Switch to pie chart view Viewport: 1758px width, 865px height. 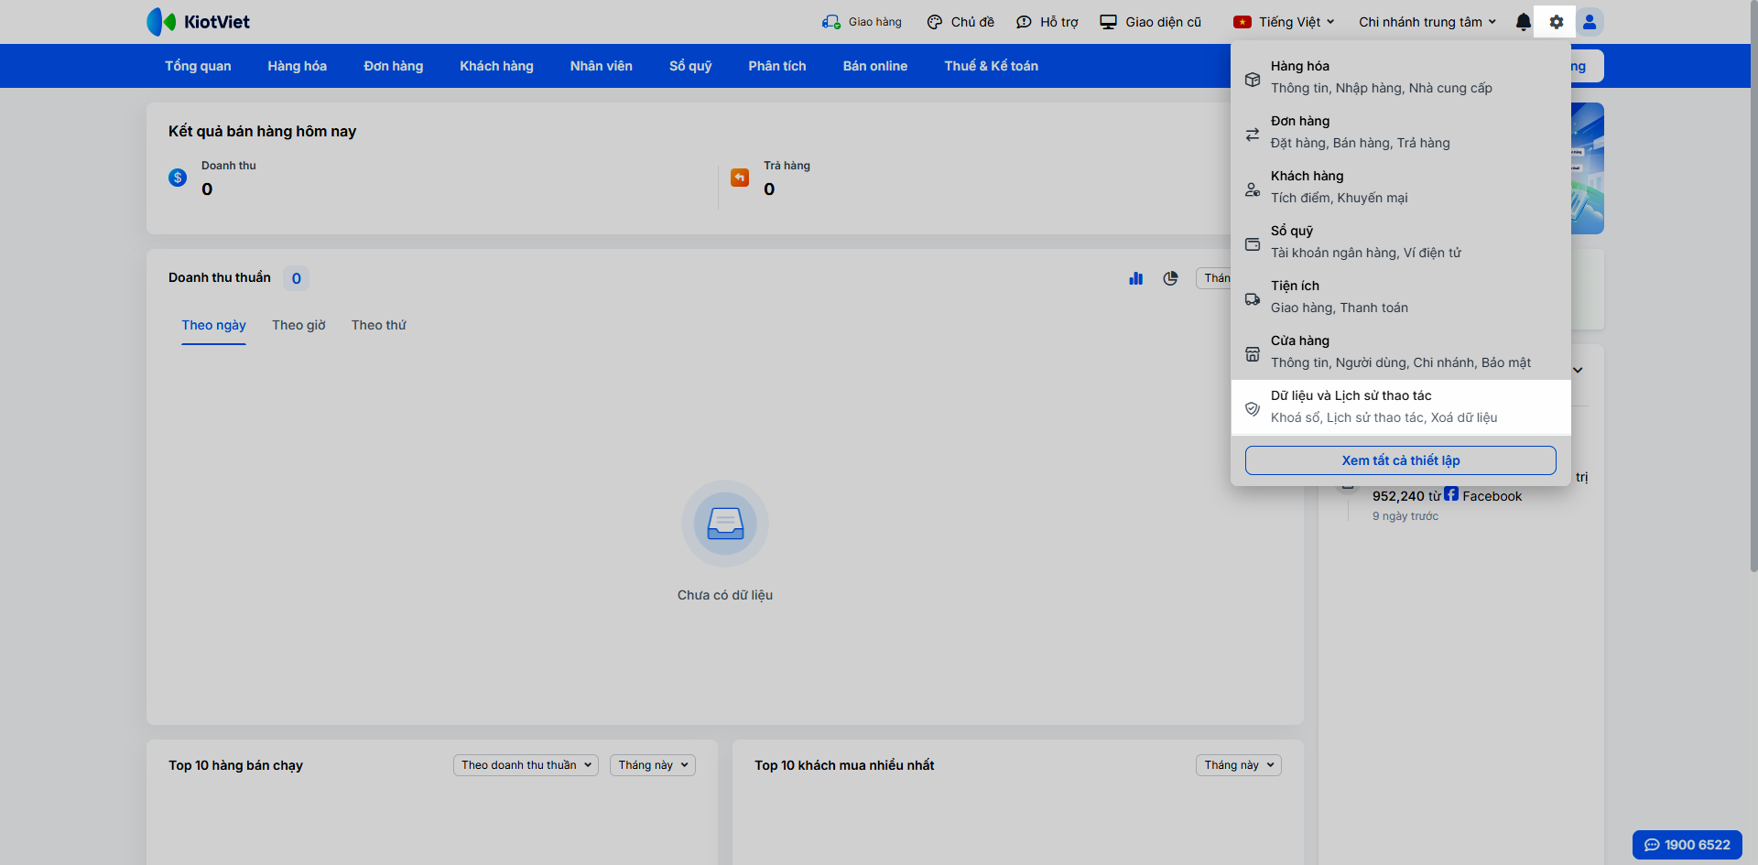coord(1170,278)
